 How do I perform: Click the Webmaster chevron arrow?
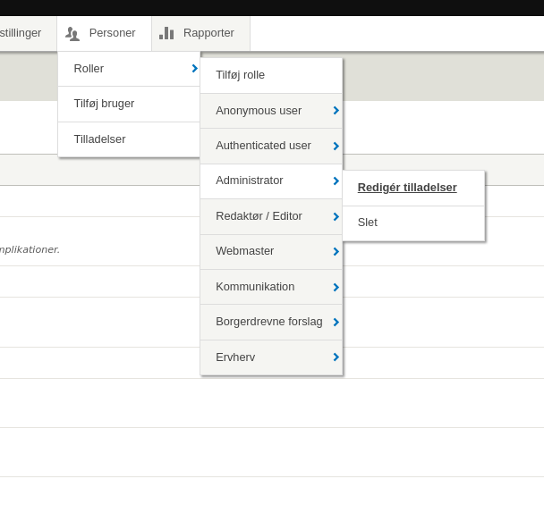336,252
